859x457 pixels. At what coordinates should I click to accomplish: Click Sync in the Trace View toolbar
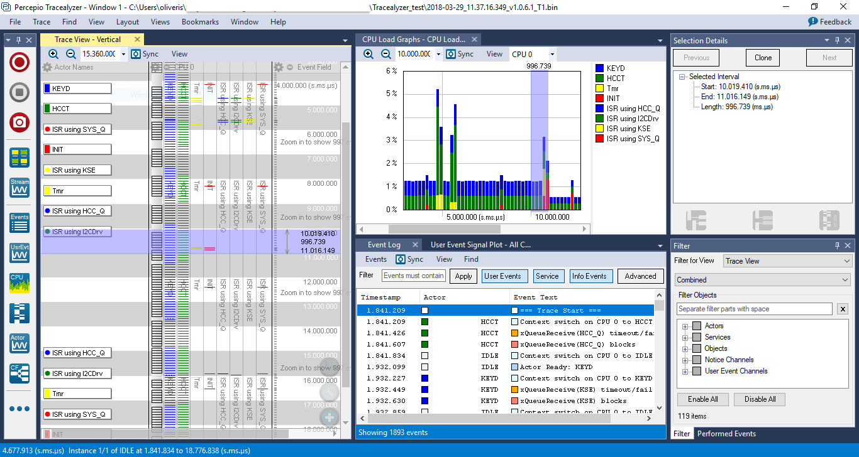tap(145, 54)
